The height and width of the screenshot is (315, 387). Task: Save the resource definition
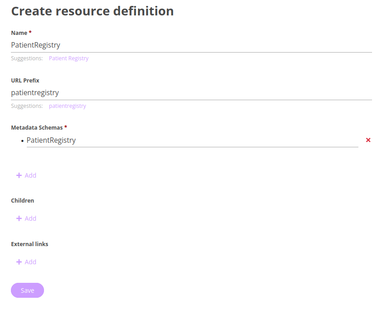pos(27,291)
